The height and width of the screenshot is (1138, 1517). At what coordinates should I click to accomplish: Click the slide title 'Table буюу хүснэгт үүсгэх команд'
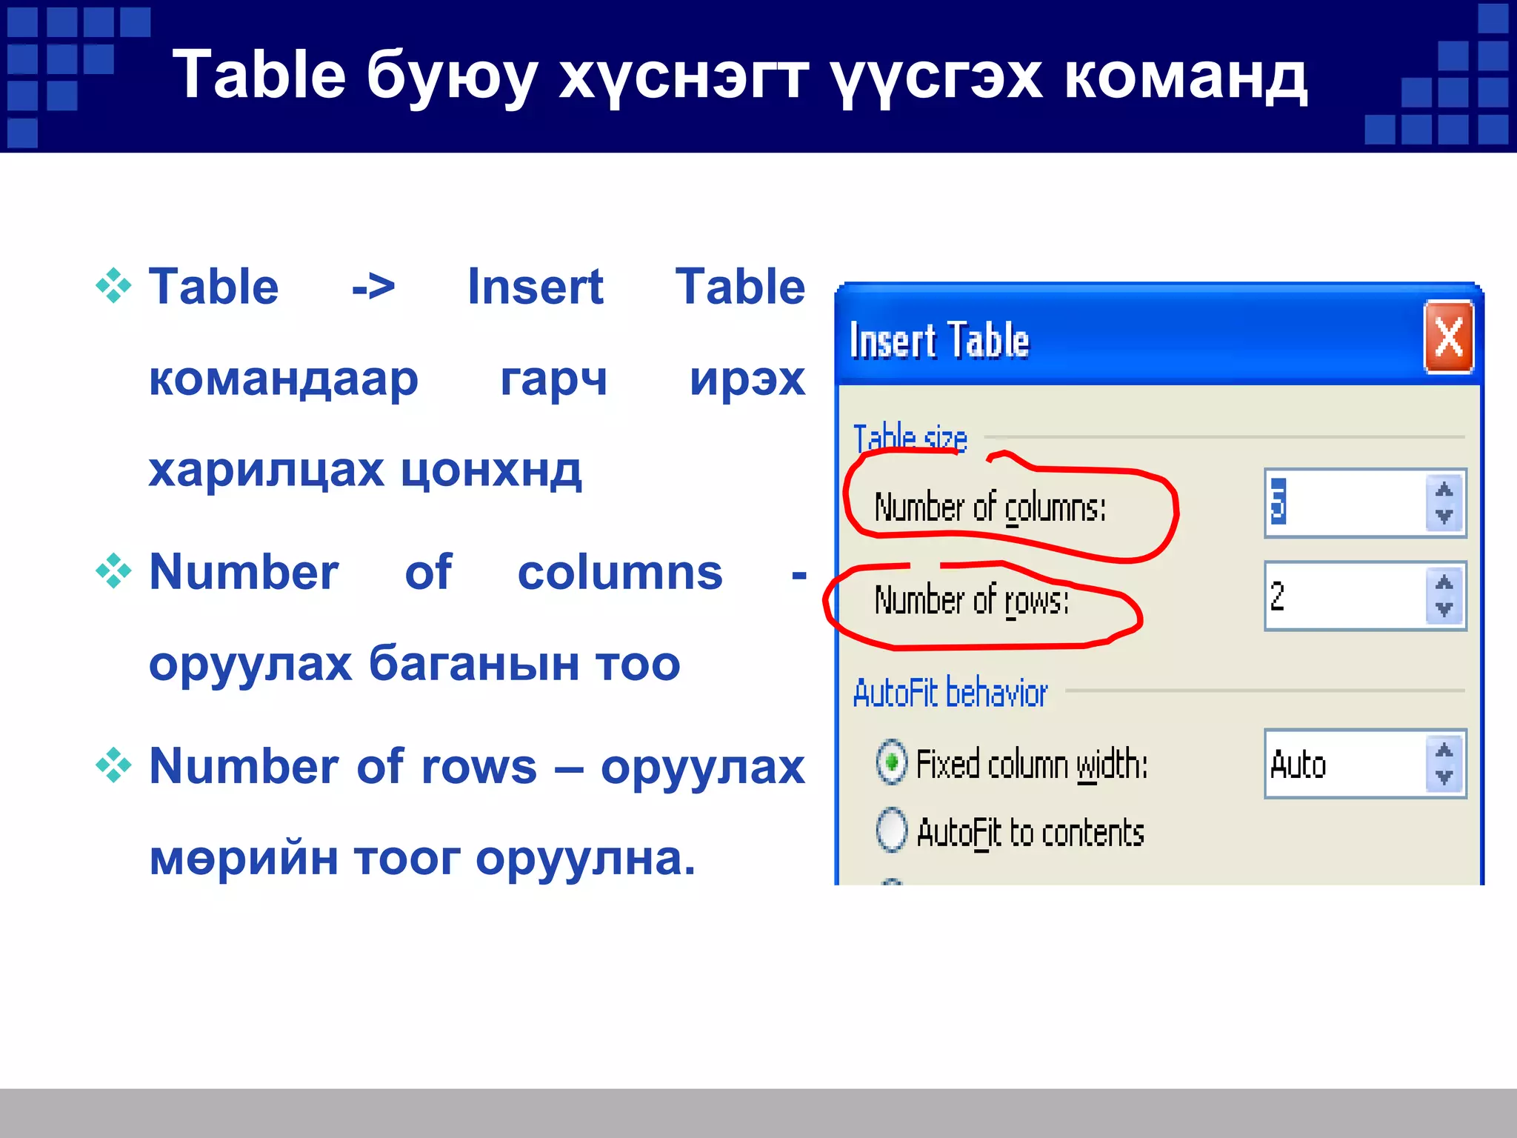[740, 76]
